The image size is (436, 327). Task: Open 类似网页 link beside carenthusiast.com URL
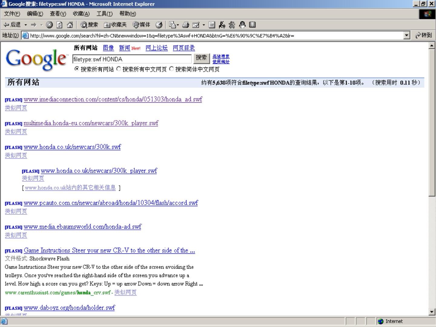point(125,292)
